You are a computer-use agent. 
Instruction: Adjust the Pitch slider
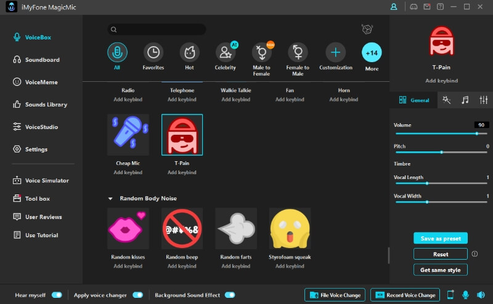[x=441, y=153]
